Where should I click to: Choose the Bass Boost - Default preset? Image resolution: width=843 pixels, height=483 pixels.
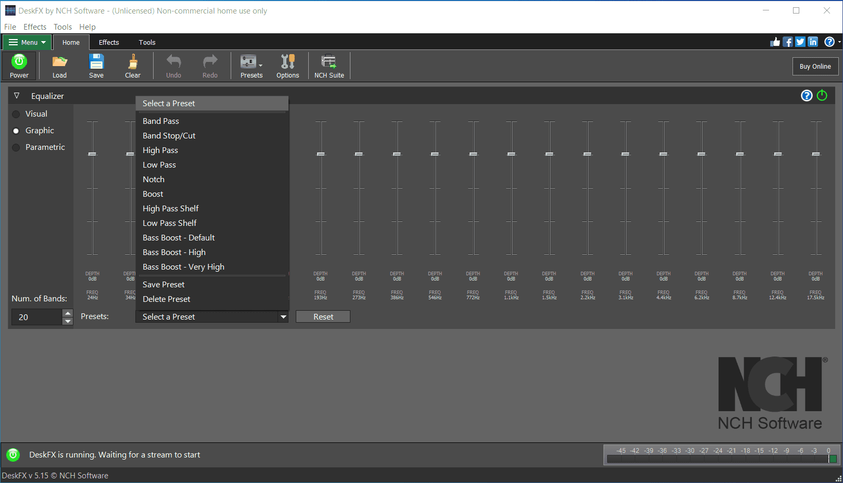point(212,238)
